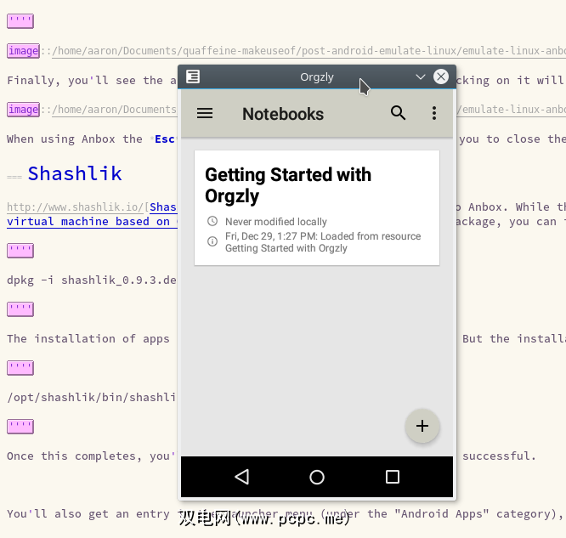The height and width of the screenshot is (538, 566).
Task: Select image tag above 'Finally, you'll see'
Action: [23, 51]
